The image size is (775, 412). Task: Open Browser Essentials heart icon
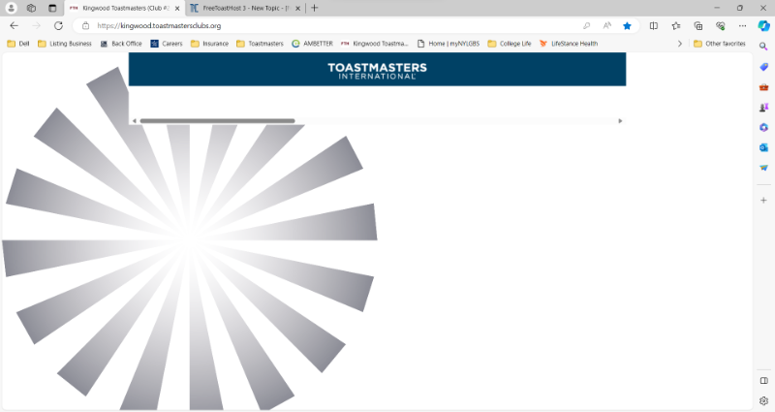tap(720, 26)
